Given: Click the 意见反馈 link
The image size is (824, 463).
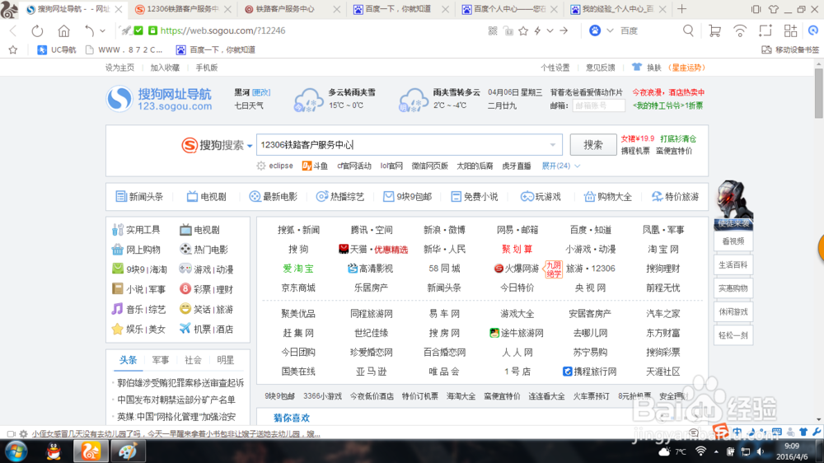Looking at the screenshot, I should coord(600,68).
